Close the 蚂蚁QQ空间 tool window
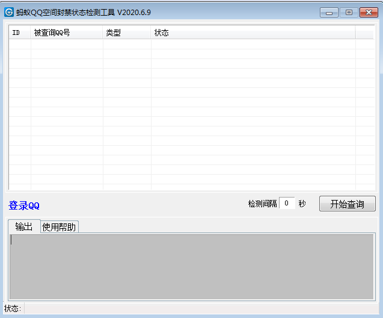383x318 pixels. click(369, 13)
